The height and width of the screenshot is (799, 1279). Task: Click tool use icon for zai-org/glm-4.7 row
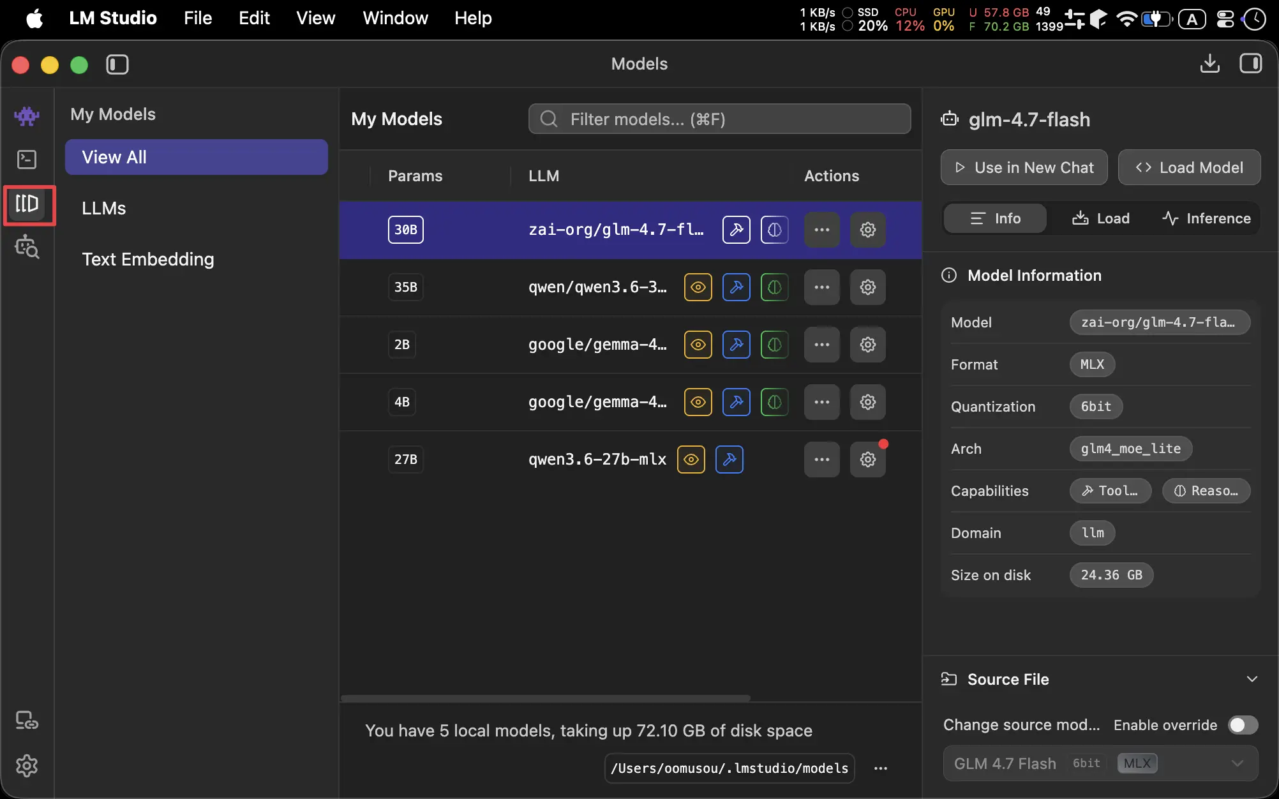737,230
